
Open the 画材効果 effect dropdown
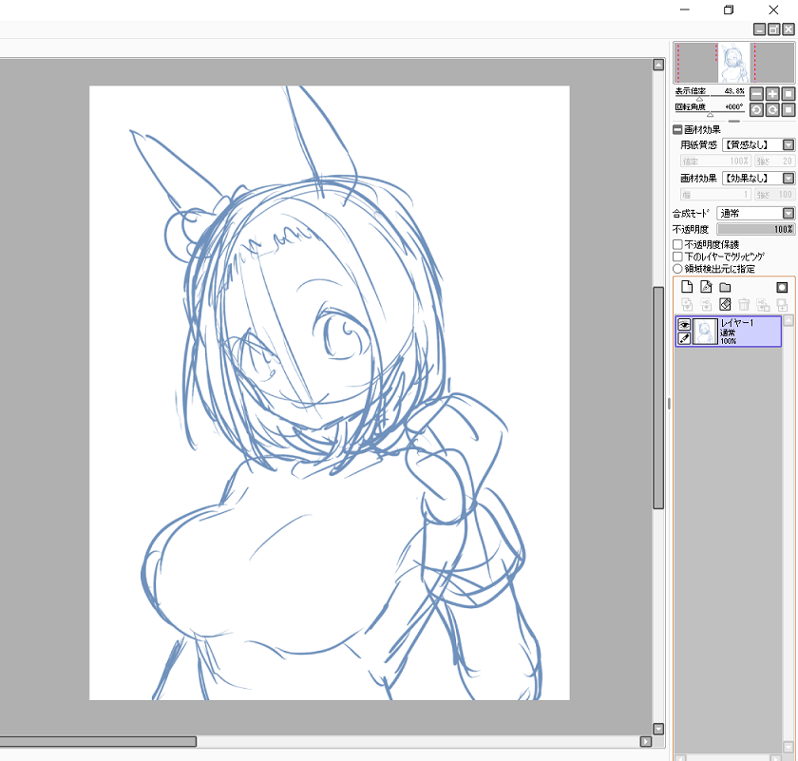coord(788,179)
